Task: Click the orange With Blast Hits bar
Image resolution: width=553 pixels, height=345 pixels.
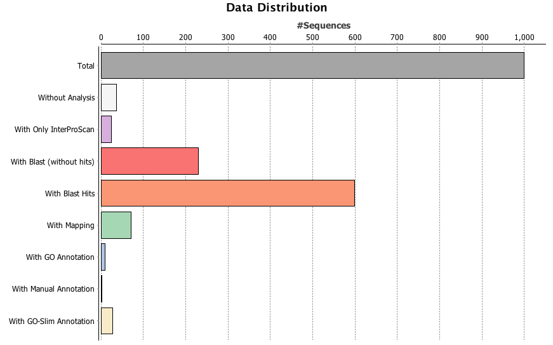Action: pyautogui.click(x=227, y=193)
